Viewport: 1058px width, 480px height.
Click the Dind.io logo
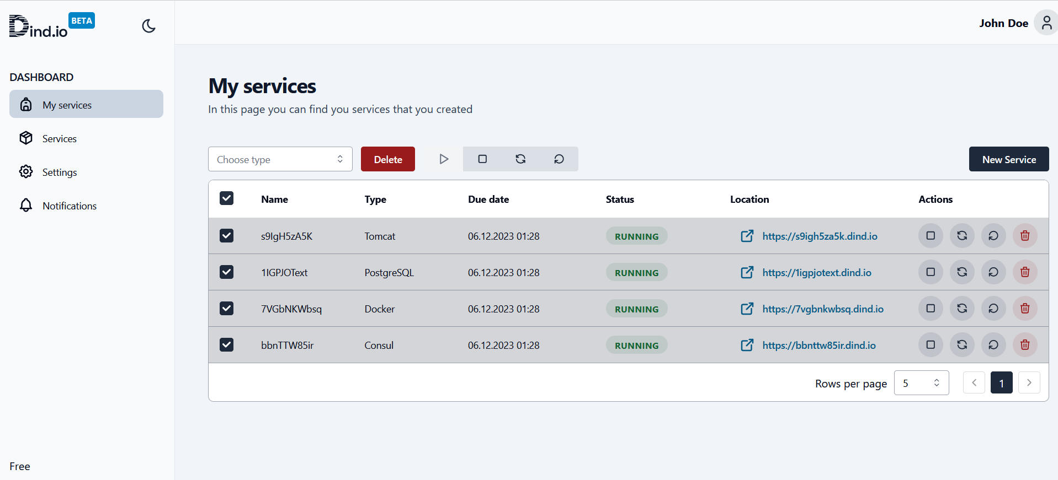pyautogui.click(x=38, y=26)
